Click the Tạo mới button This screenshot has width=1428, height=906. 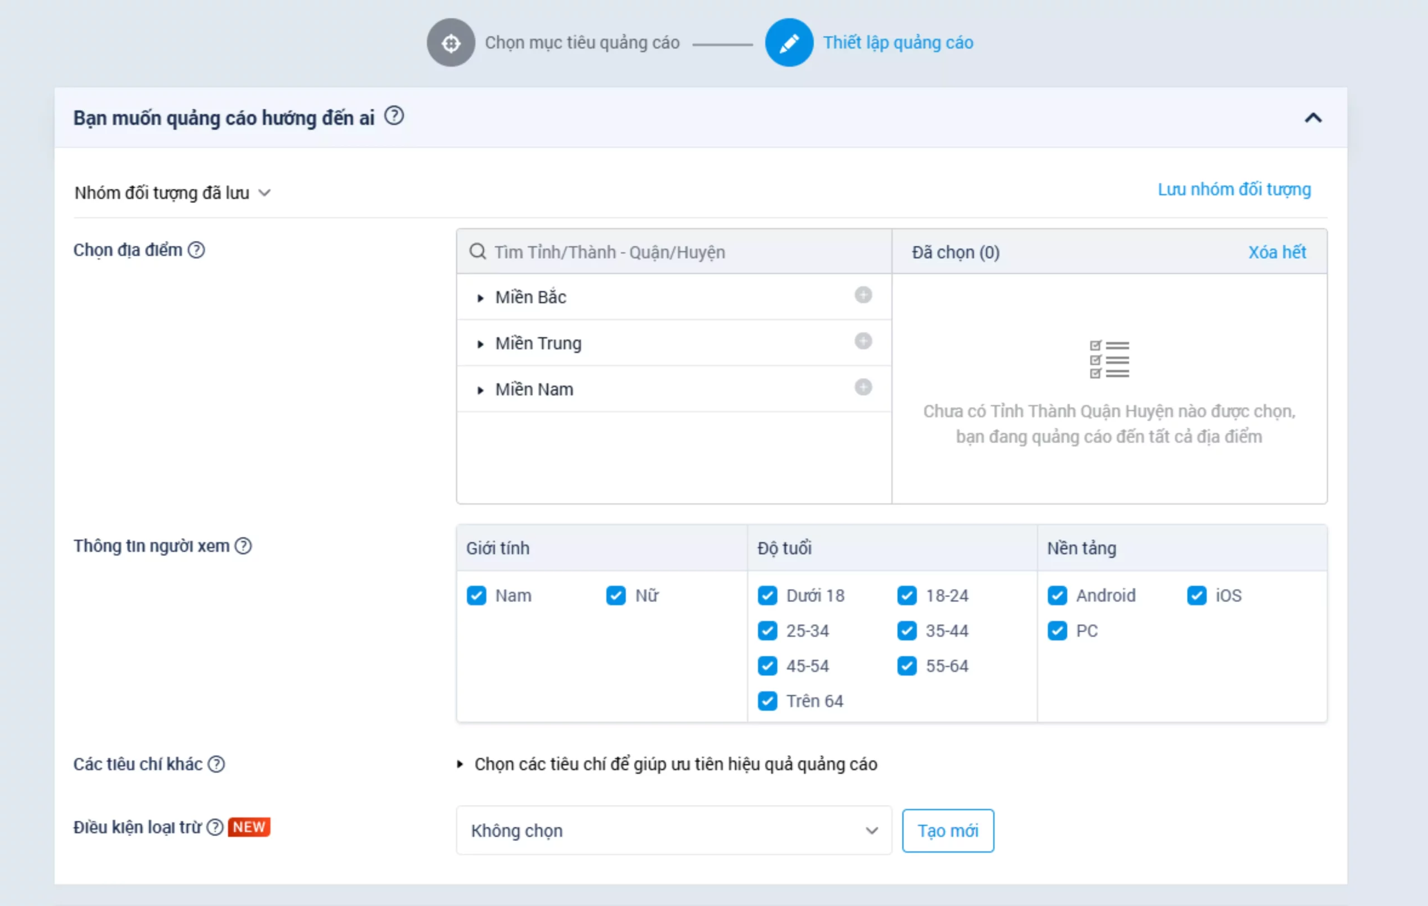948,831
